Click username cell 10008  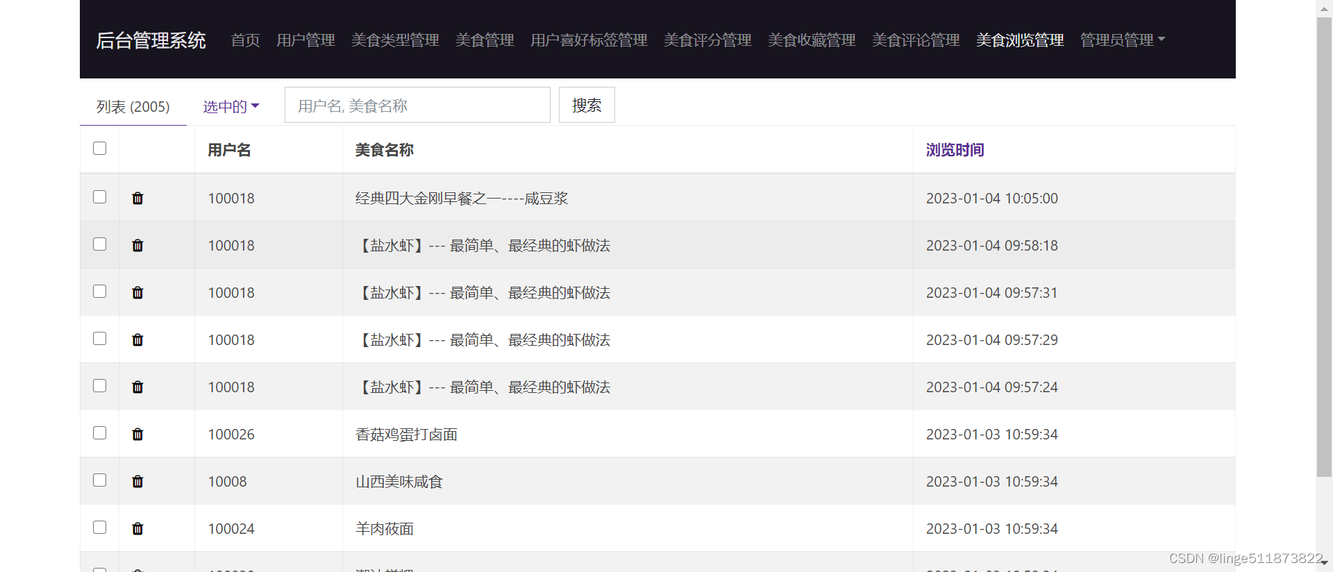[227, 482]
